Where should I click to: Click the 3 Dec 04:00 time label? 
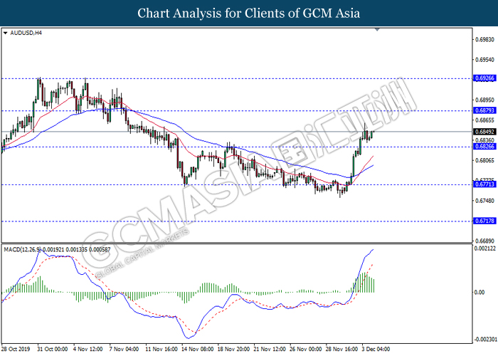point(376,349)
